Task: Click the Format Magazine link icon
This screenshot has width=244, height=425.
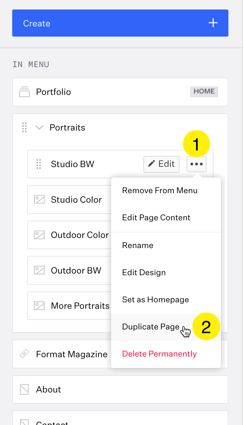Action: click(24, 355)
